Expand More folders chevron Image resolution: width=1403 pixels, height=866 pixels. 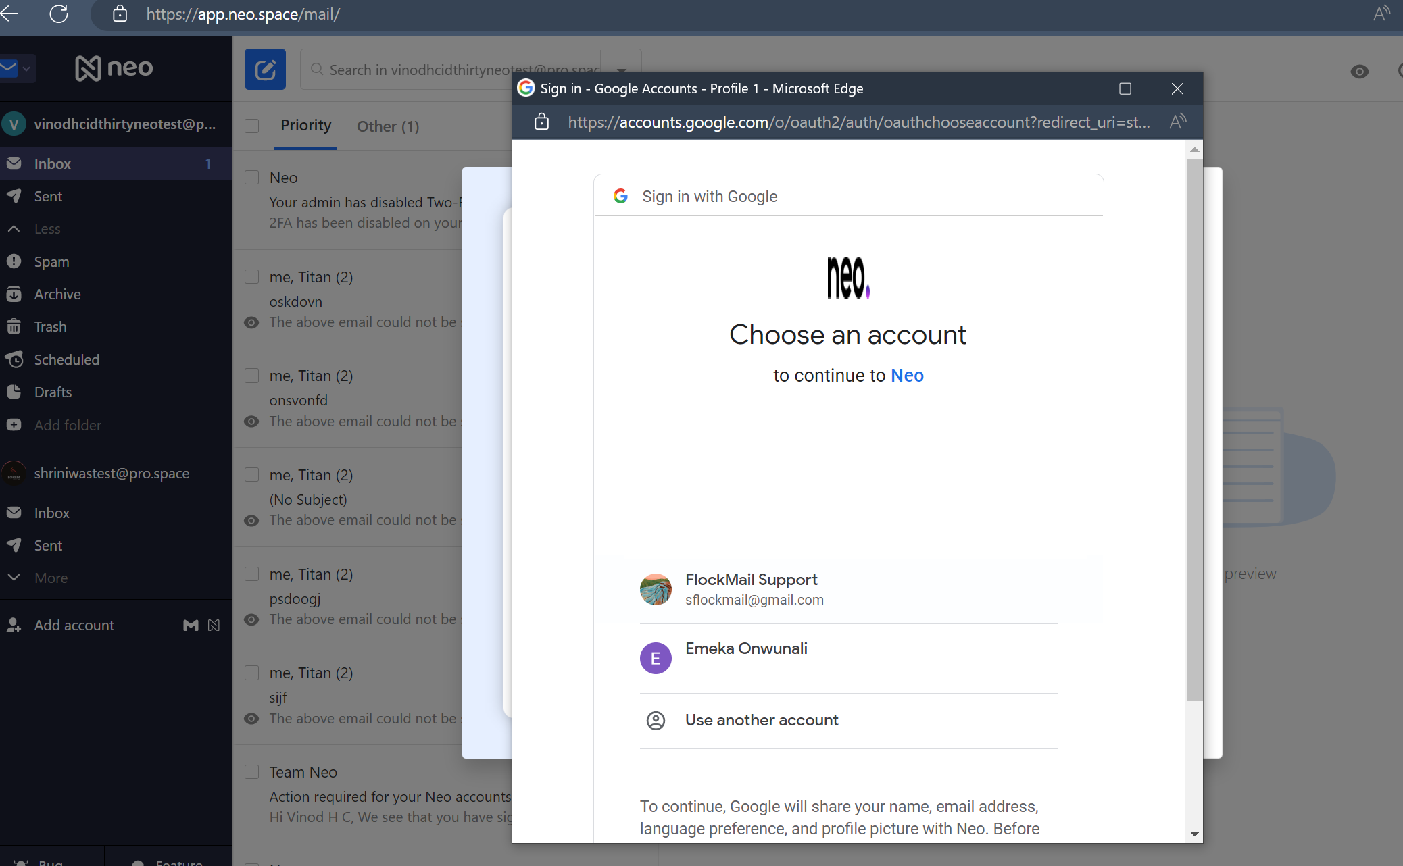pyautogui.click(x=14, y=578)
